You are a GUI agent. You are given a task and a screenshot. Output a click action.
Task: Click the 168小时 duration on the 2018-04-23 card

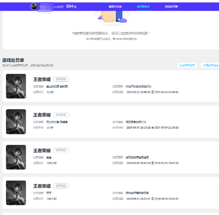52,199
